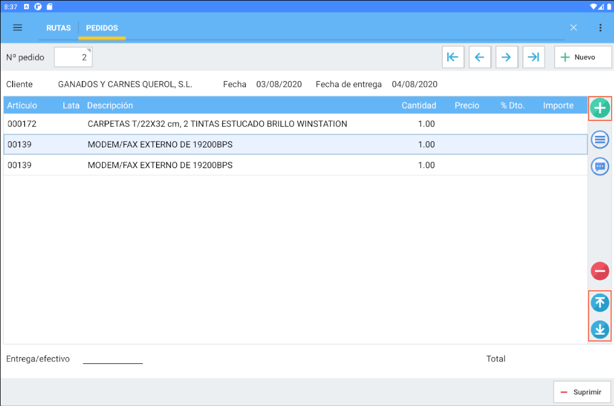
Task: Tap quantity 1.00 in the CARPETAS row
Action: (426, 124)
